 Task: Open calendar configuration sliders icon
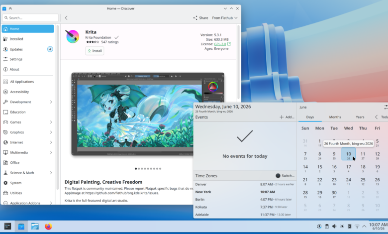click(386, 107)
